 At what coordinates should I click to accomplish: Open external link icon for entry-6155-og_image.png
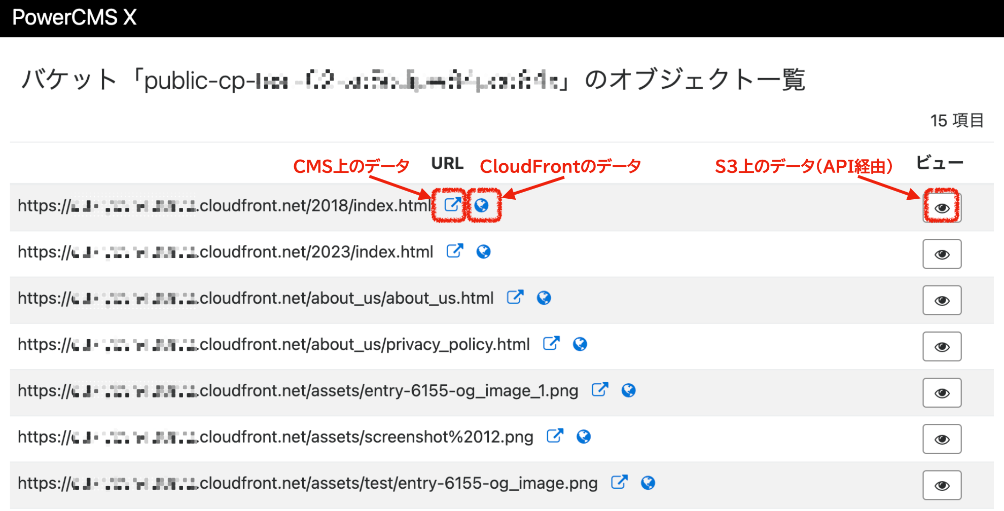(620, 483)
